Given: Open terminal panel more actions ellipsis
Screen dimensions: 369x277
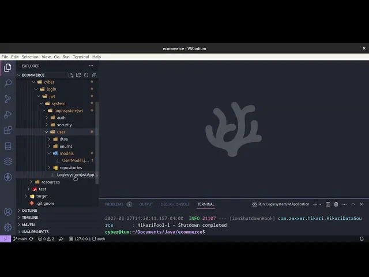Looking at the screenshot, I should click(x=345, y=204).
